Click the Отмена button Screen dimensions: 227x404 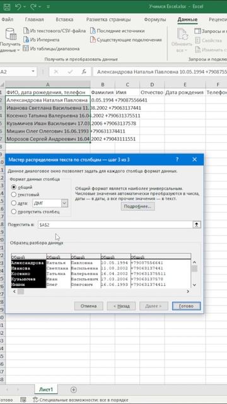coord(88,306)
